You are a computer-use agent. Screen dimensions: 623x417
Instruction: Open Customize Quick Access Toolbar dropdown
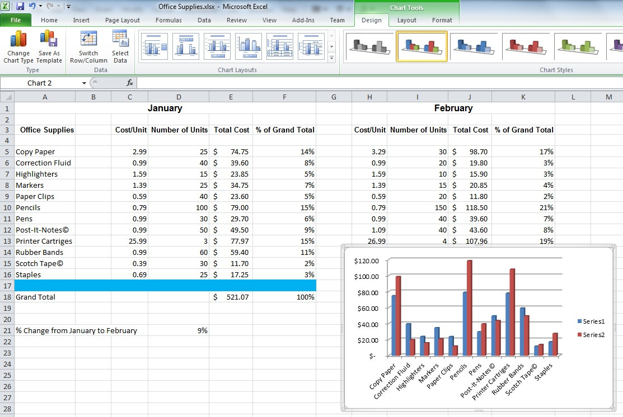(x=68, y=7)
